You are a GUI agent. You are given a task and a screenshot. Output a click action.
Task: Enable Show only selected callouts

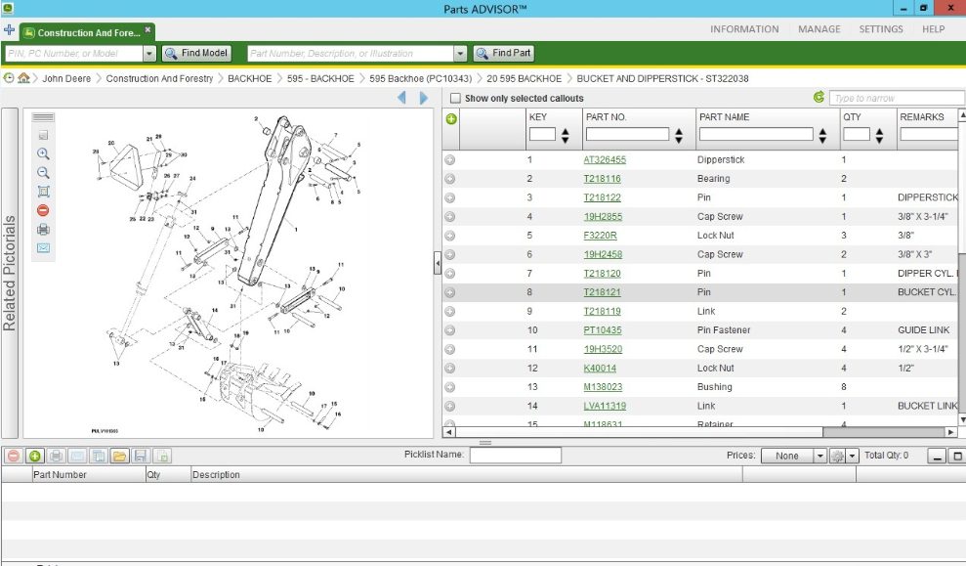coord(455,98)
